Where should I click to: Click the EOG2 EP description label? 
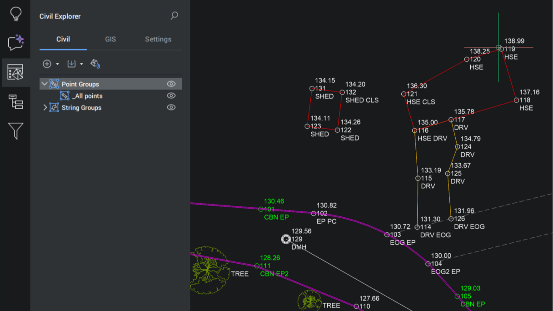pos(446,271)
